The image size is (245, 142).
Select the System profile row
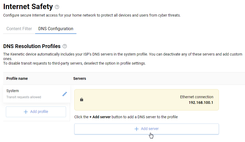(x=32, y=94)
